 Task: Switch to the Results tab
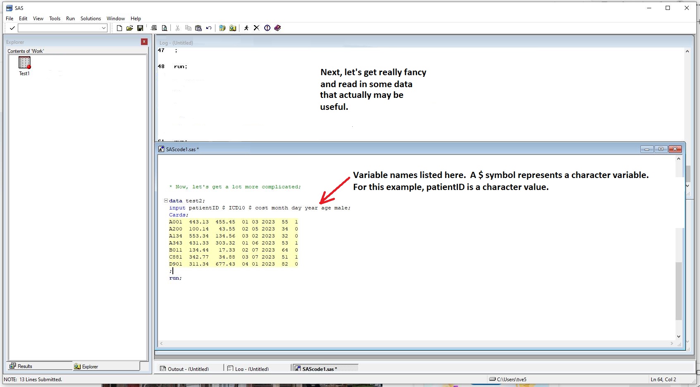22,366
